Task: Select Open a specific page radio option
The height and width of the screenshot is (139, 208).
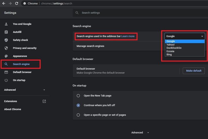Action: [78, 115]
